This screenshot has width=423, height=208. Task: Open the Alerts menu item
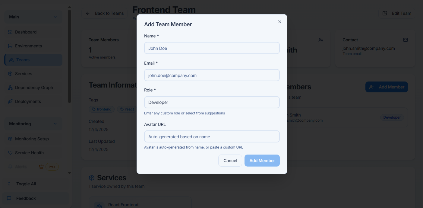(21, 167)
